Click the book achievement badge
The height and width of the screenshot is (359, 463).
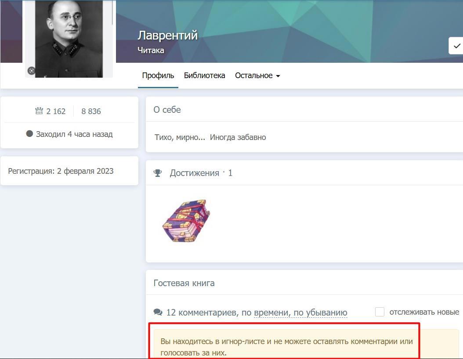click(187, 221)
